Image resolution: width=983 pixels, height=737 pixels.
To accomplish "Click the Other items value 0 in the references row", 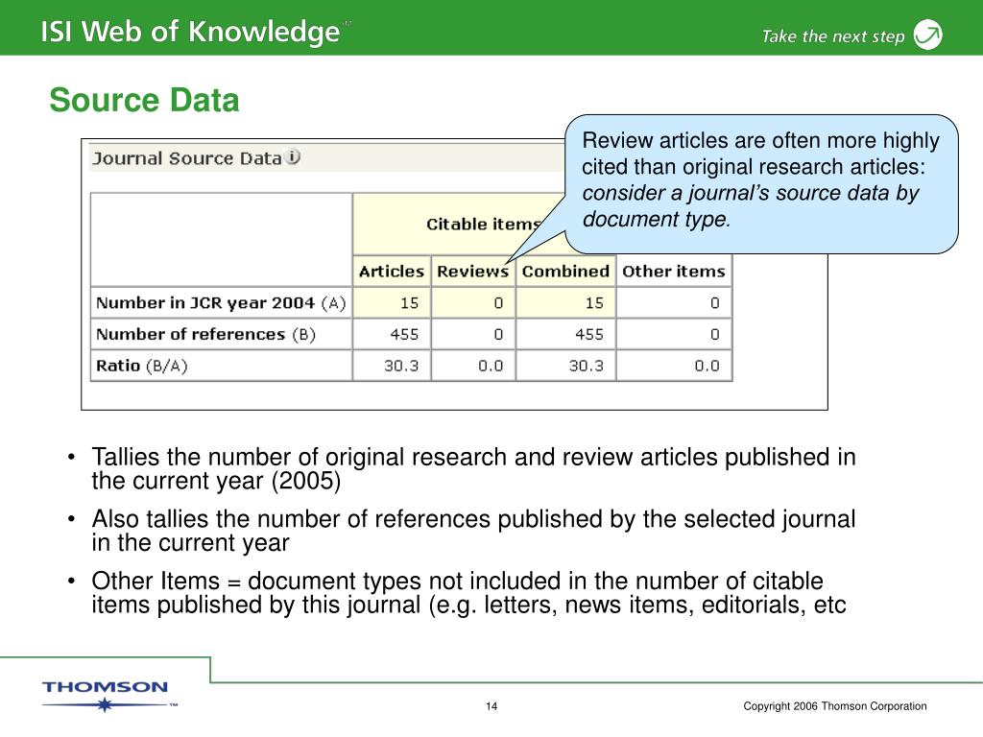I will (x=714, y=335).
